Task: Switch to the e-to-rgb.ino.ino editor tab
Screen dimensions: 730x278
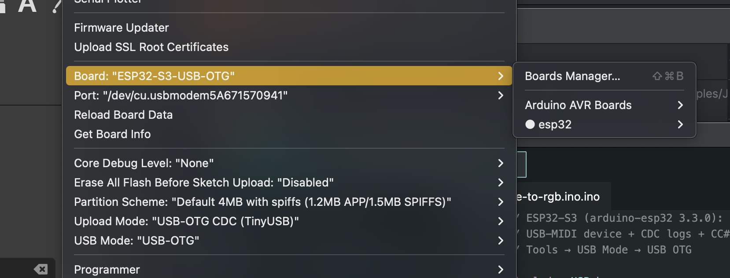Action: (558, 197)
